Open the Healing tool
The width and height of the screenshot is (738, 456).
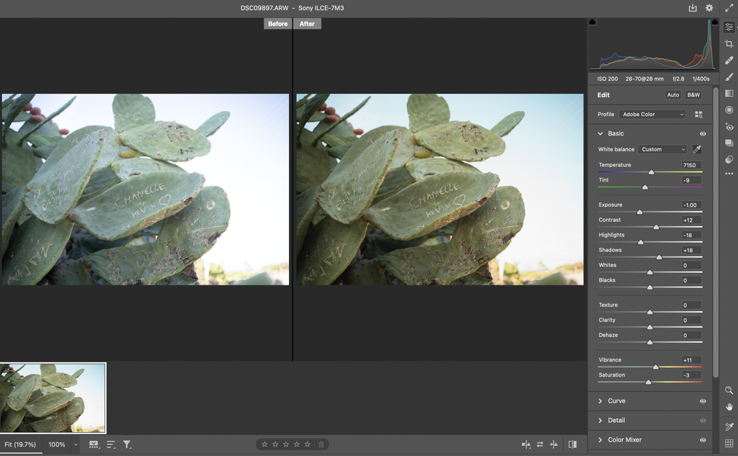coord(730,58)
